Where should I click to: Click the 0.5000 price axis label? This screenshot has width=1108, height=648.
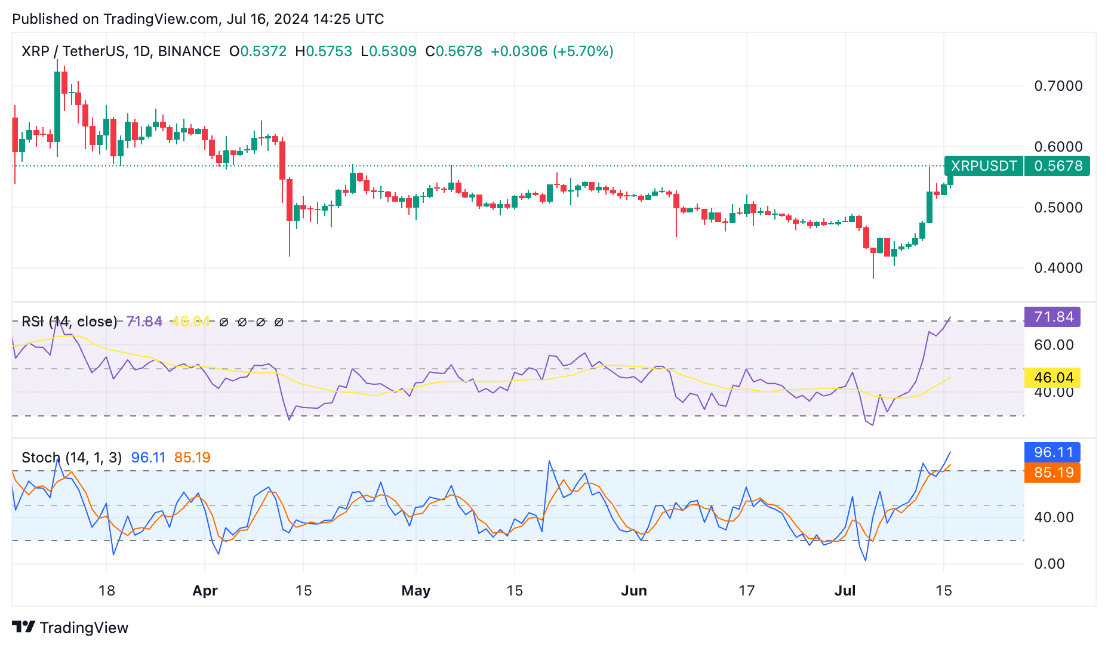1058,208
